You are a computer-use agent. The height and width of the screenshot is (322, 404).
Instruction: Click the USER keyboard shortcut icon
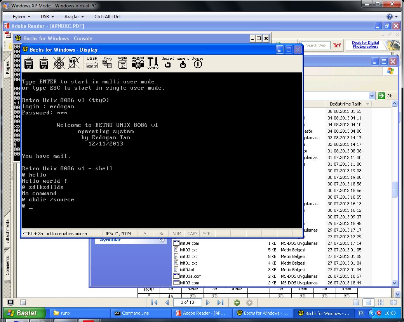[x=92, y=62]
